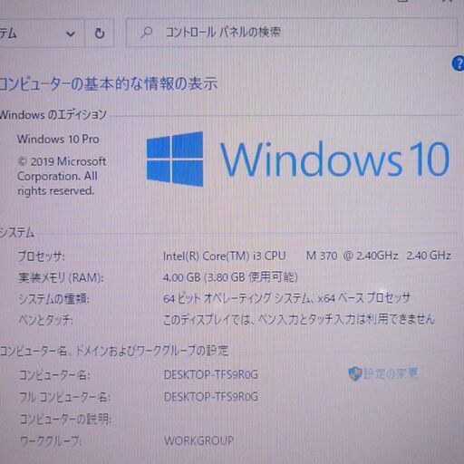Open the address bar history dropdown arrow
Viewport: 464px width, 464px height.
coord(71,34)
